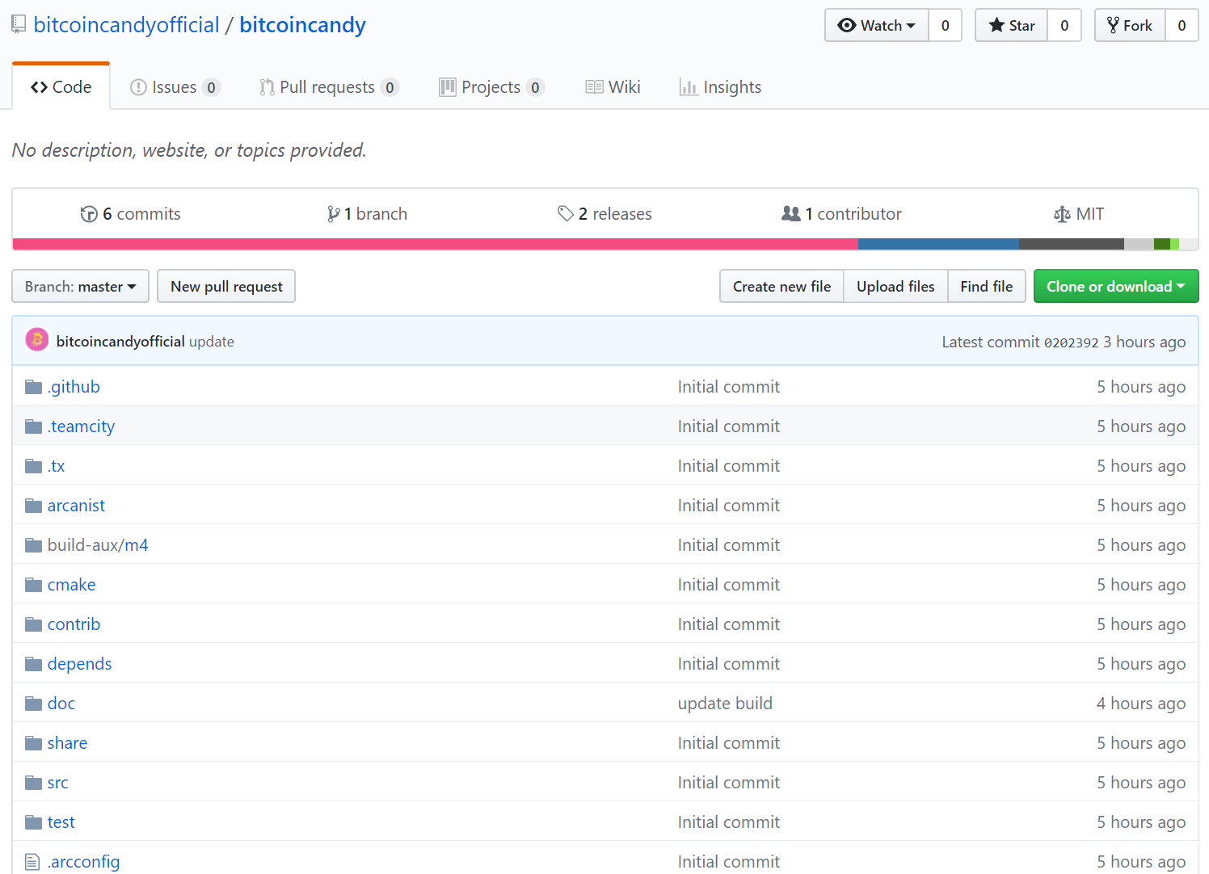1209x874 pixels.
Task: Click the blue segment of language bar
Action: [x=938, y=244]
